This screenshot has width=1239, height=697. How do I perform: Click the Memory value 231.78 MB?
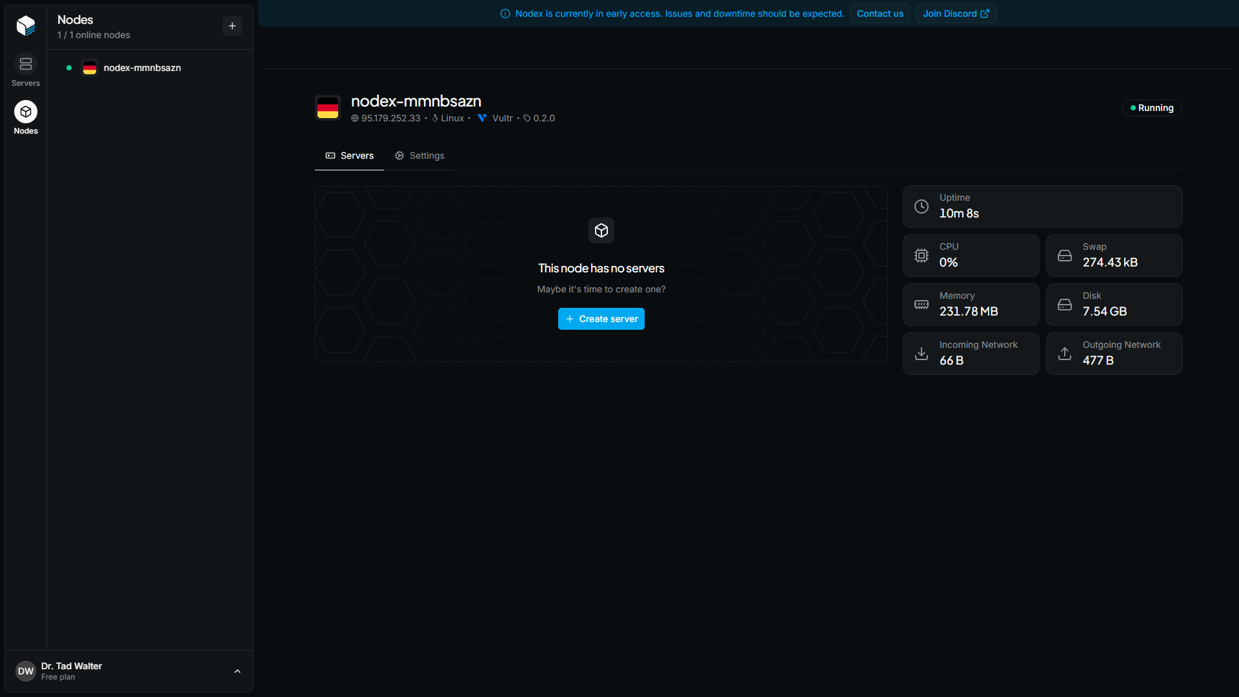(x=969, y=312)
